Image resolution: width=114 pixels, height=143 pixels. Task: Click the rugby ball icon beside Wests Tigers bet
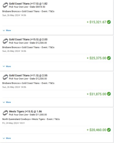point(5,113)
